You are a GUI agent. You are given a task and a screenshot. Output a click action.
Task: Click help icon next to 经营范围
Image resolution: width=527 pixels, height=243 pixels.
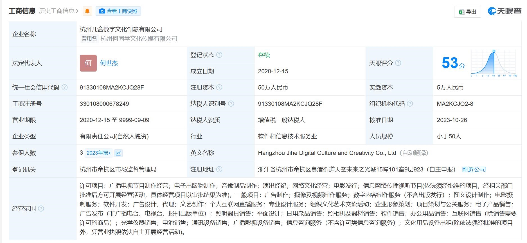click(x=41, y=209)
